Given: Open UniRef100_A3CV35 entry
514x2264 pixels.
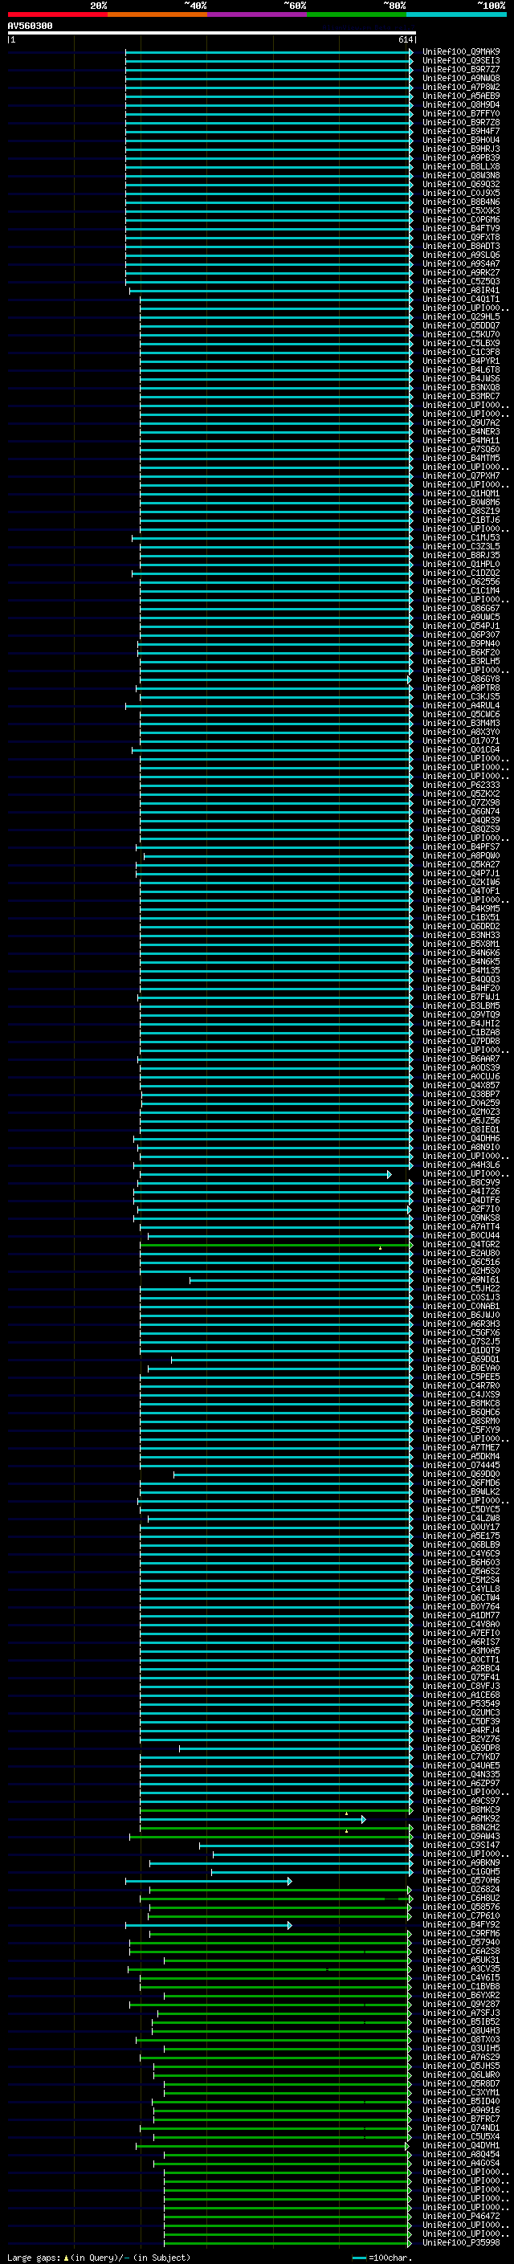Looking at the screenshot, I should (x=461, y=1968).
